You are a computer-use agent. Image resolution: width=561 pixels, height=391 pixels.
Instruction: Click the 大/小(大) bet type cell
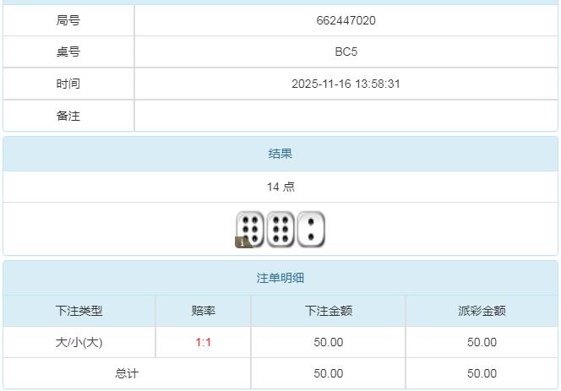point(79,342)
